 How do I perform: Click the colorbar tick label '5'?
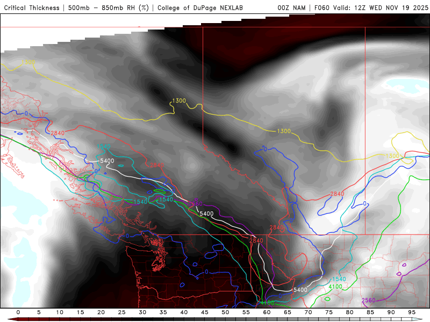point(39,312)
